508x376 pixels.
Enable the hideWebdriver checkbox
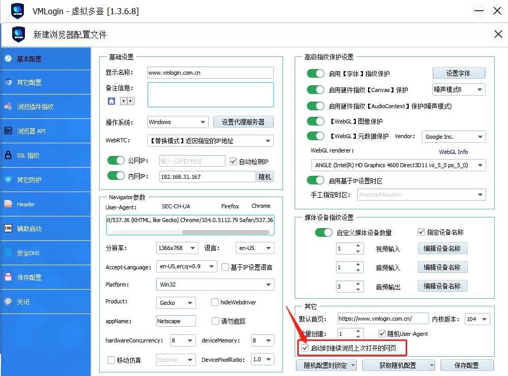[x=215, y=302]
